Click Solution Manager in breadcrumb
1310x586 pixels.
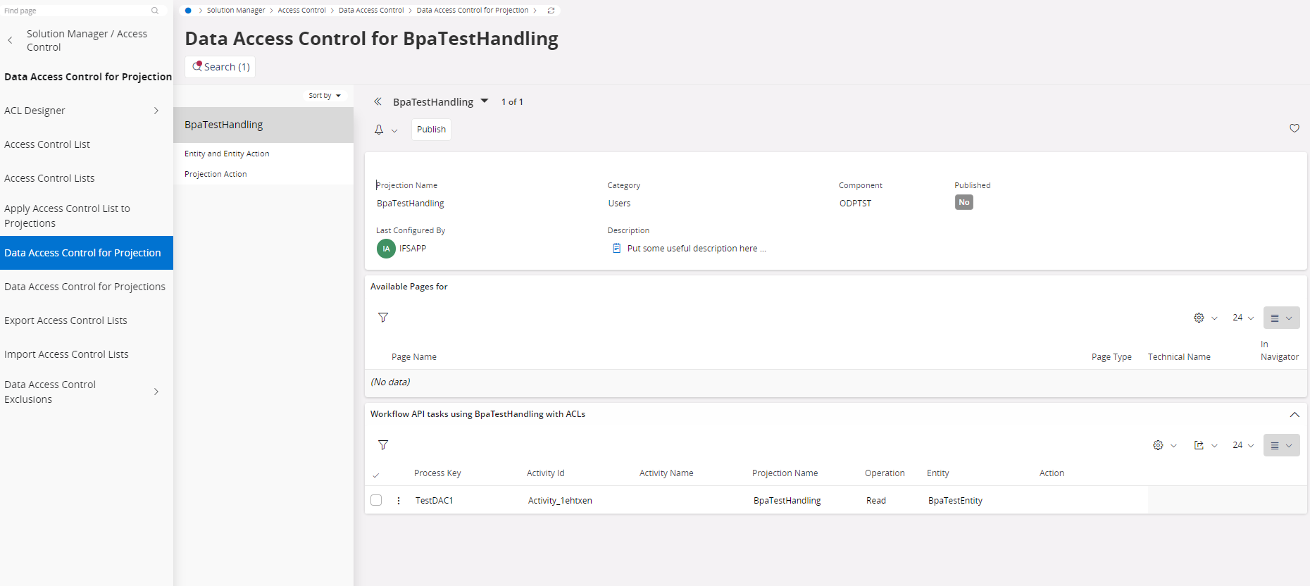coord(236,11)
